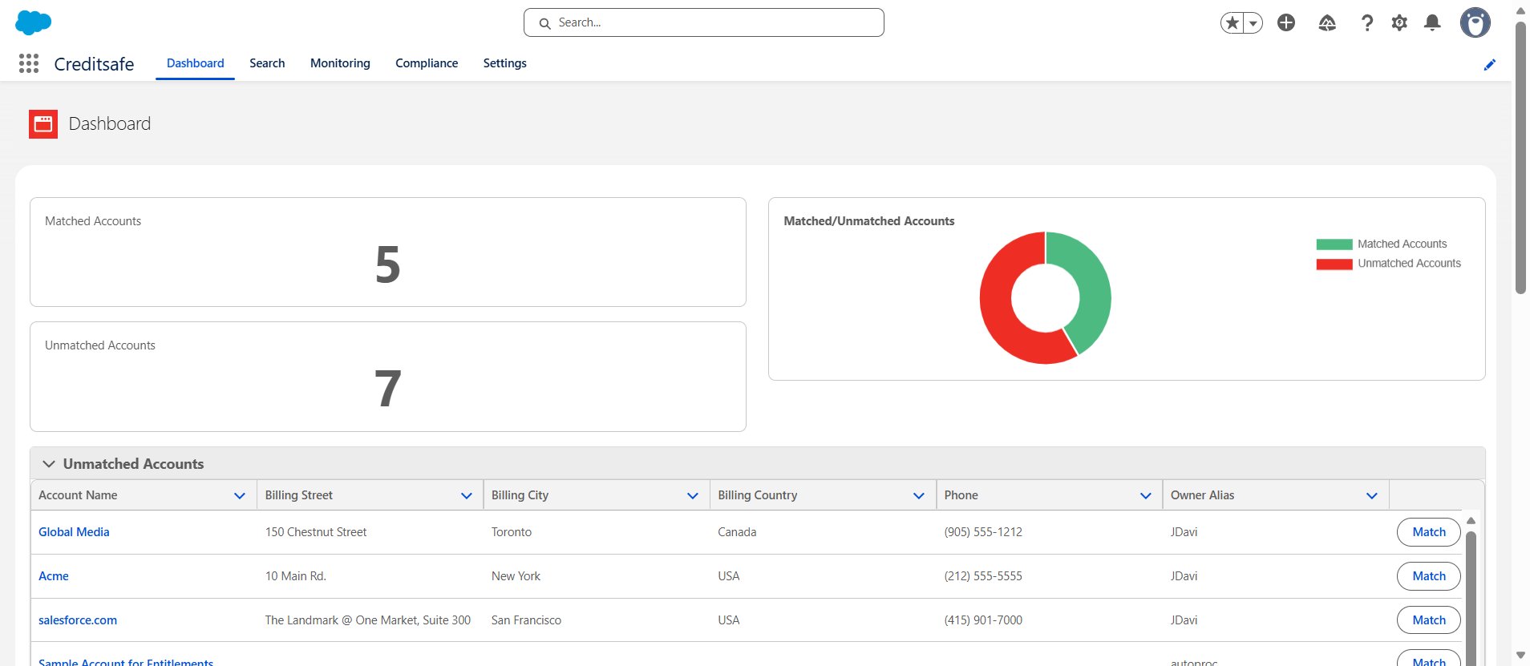
Task: Open the Monitoring tab
Action: (x=340, y=63)
